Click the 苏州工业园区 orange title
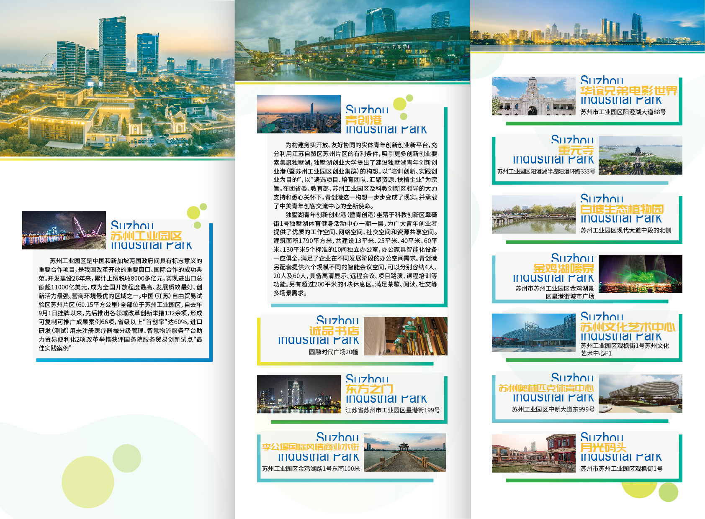 (x=146, y=236)
